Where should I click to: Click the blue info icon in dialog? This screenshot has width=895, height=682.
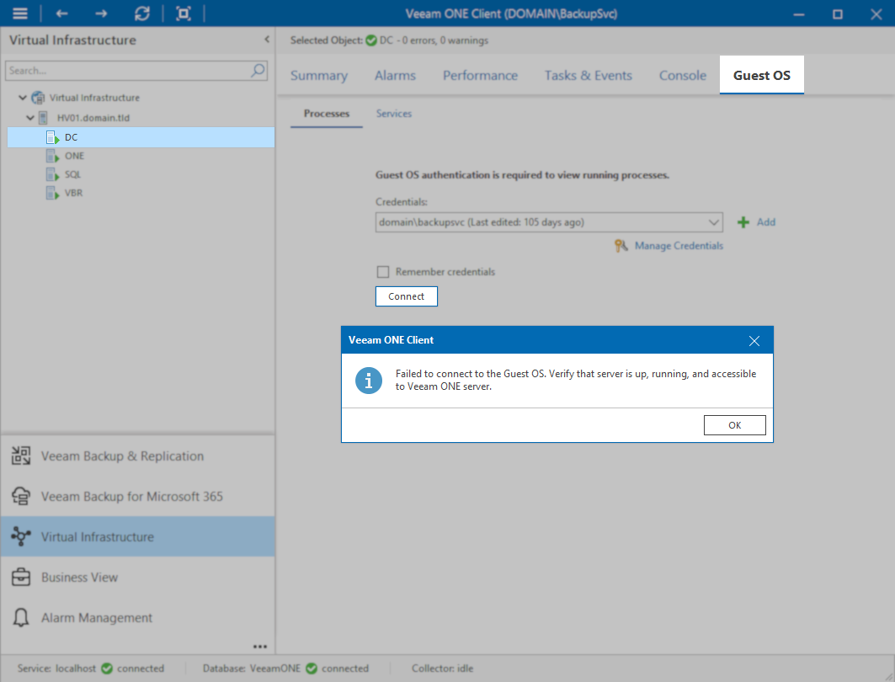point(369,381)
